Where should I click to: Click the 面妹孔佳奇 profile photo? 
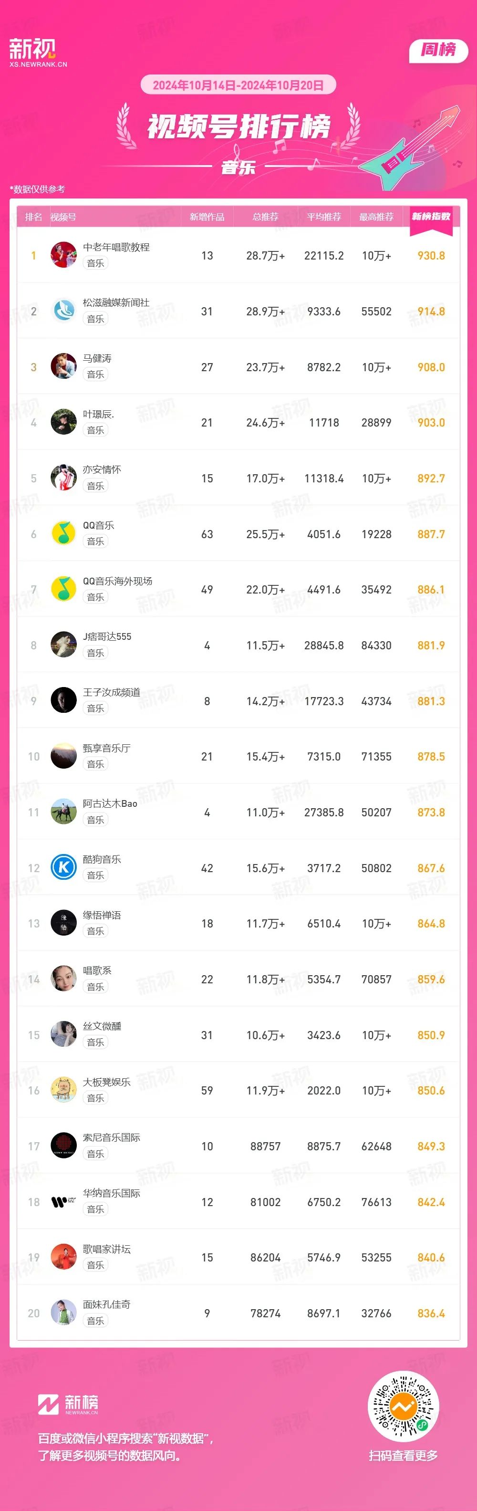(63, 1312)
